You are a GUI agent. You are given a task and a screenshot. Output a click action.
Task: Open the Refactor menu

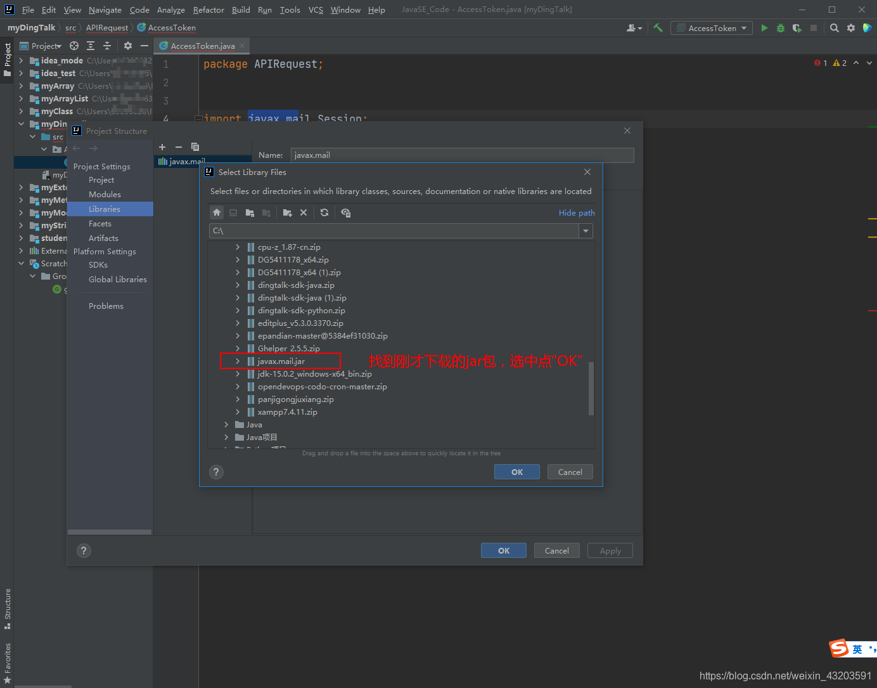pyautogui.click(x=208, y=10)
